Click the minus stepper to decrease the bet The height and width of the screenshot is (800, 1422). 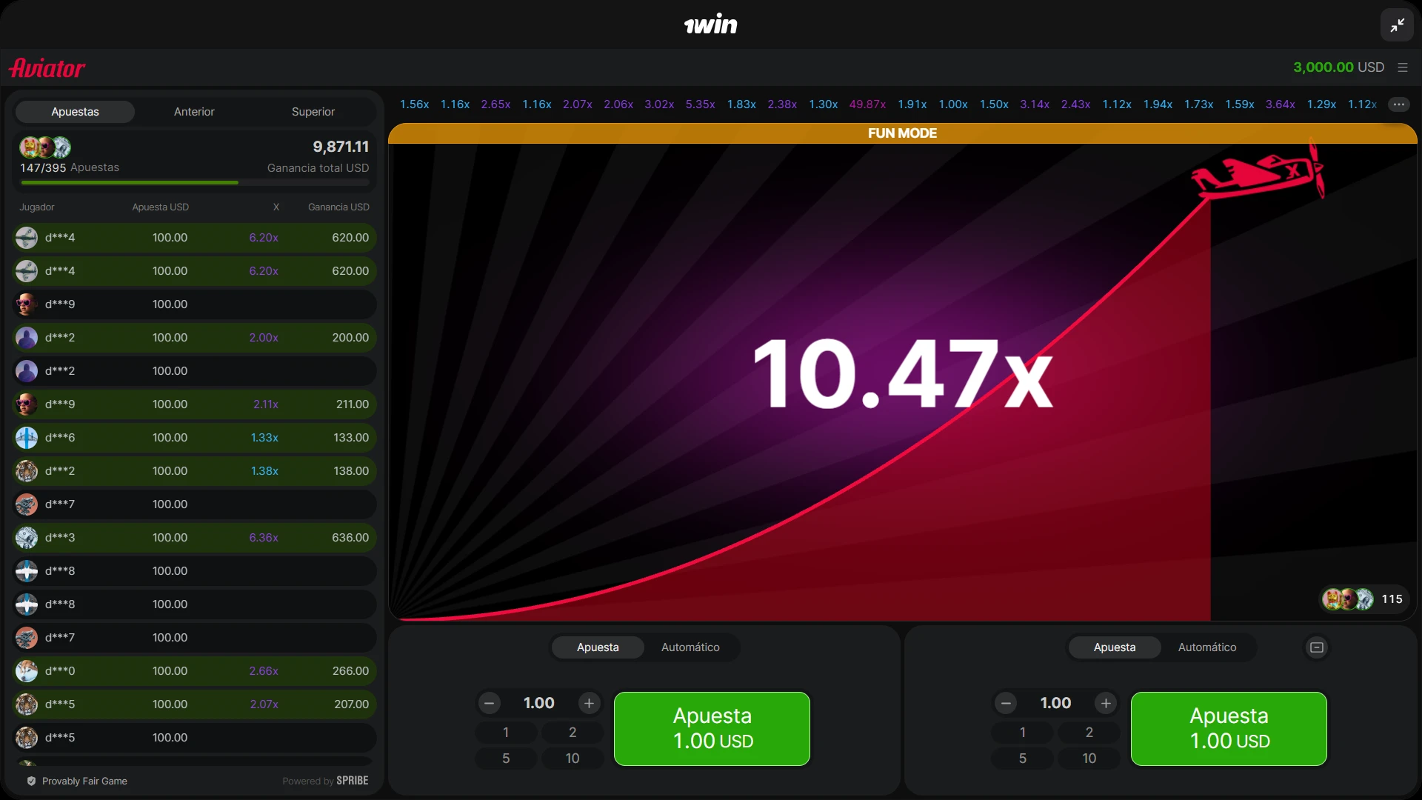[489, 703]
